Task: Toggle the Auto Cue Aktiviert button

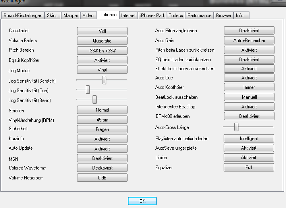Action: (249, 78)
